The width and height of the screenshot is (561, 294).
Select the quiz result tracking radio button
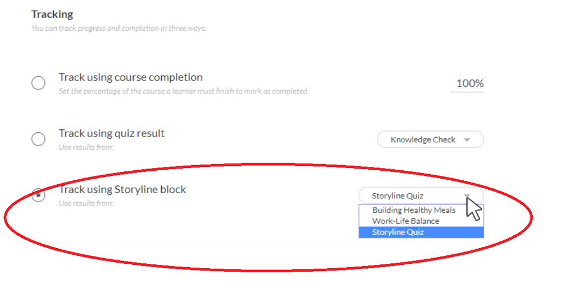[38, 139]
